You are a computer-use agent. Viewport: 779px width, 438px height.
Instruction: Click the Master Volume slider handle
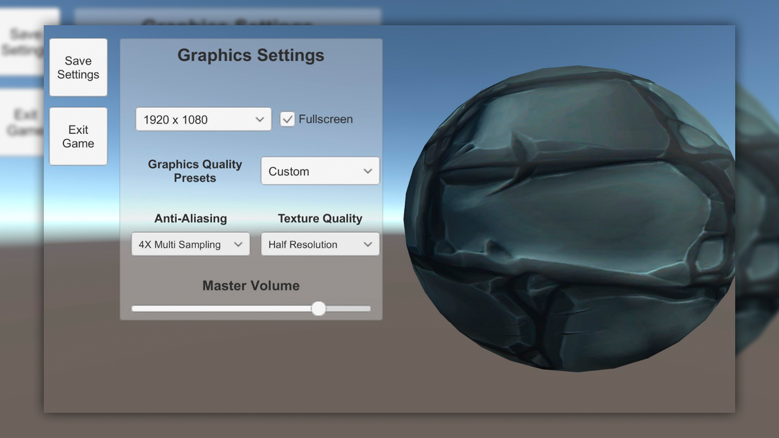pyautogui.click(x=318, y=309)
